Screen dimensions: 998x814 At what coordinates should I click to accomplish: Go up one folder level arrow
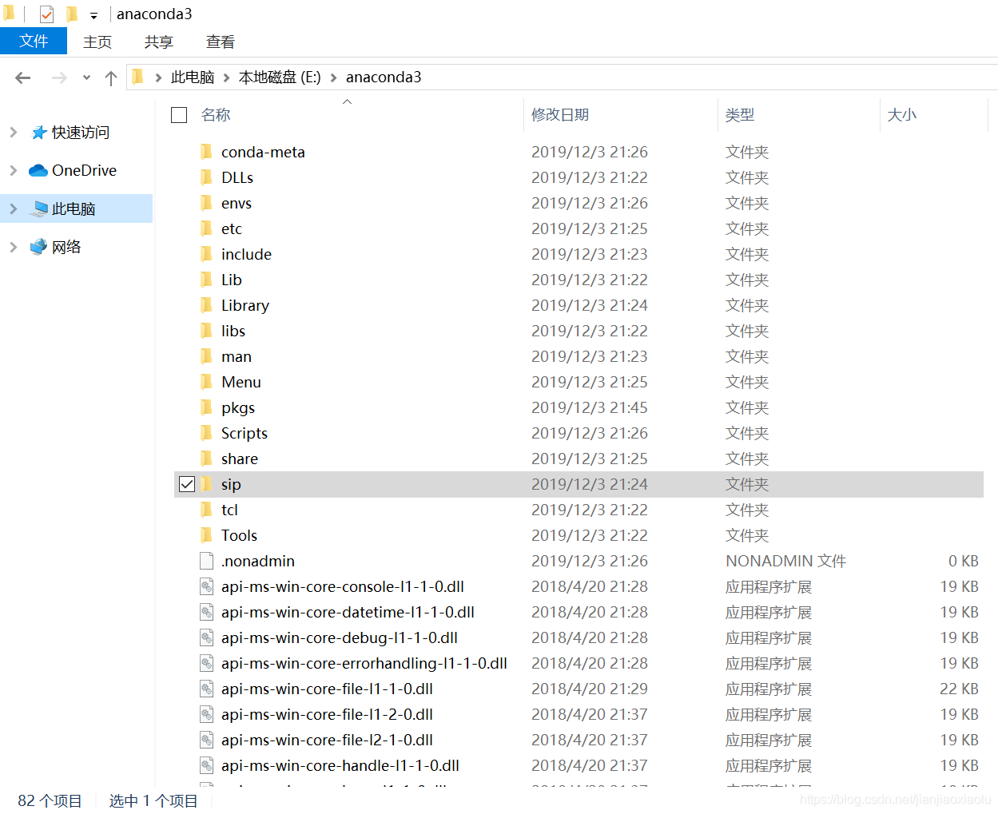click(111, 77)
